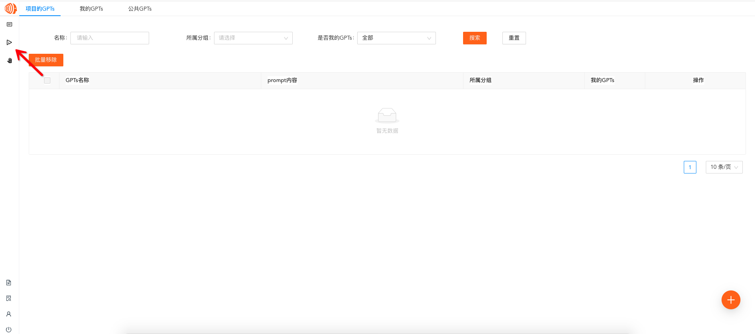Open the 所属分组 dropdown
The height and width of the screenshot is (334, 755).
coord(253,38)
